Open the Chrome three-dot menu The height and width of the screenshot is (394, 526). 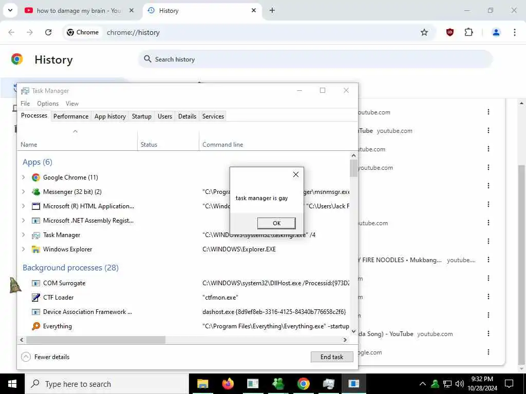click(x=514, y=32)
